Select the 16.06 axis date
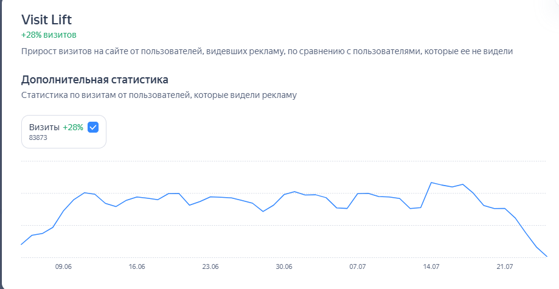 137,266
